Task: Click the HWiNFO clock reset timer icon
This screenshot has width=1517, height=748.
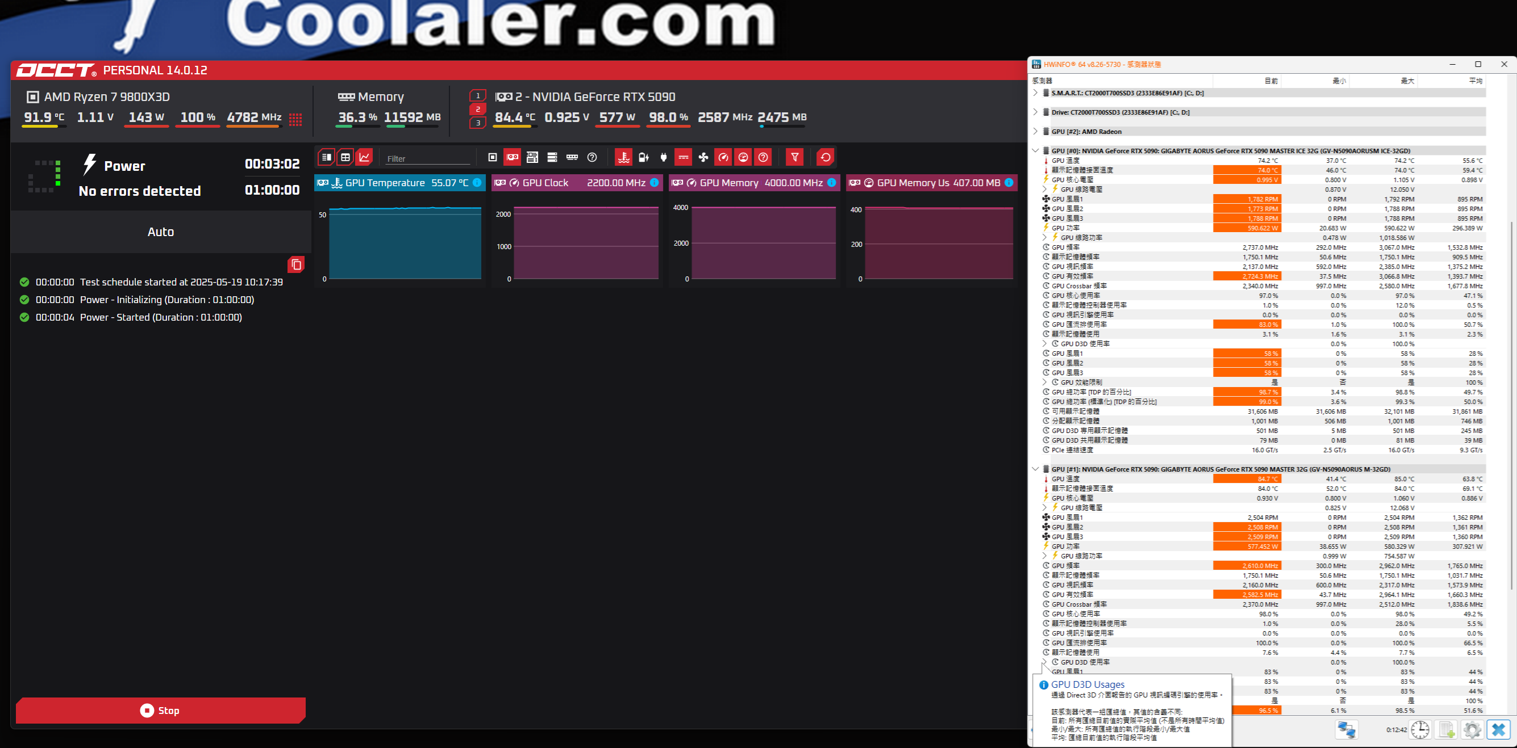Action: [x=1420, y=730]
